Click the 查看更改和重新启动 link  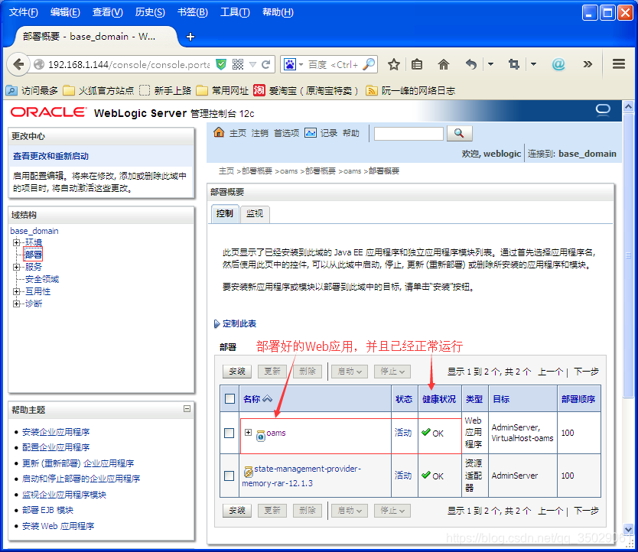(50, 156)
